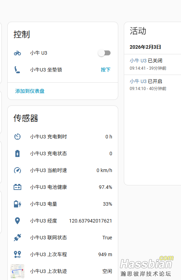Open 小牛U3 电量 sensor entry
This screenshot has width=181, height=280.
63,204
